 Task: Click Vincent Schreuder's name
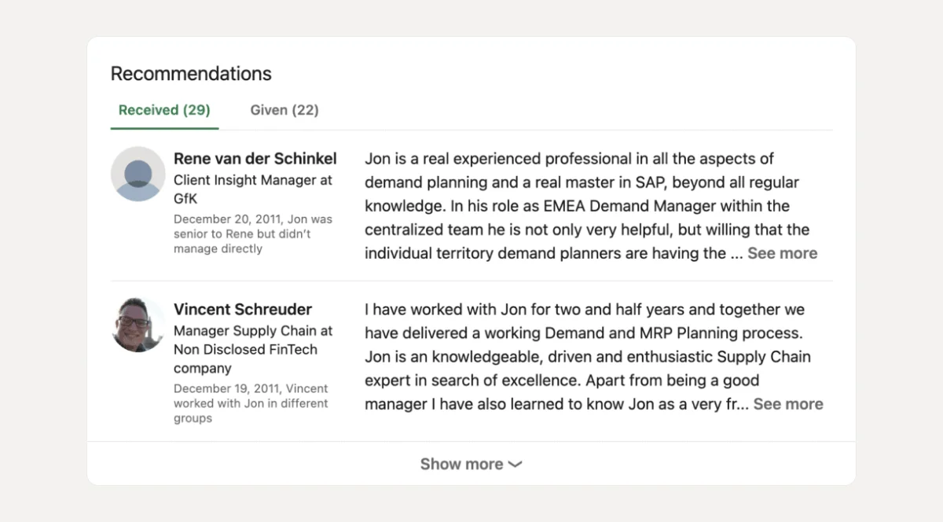[x=241, y=309]
